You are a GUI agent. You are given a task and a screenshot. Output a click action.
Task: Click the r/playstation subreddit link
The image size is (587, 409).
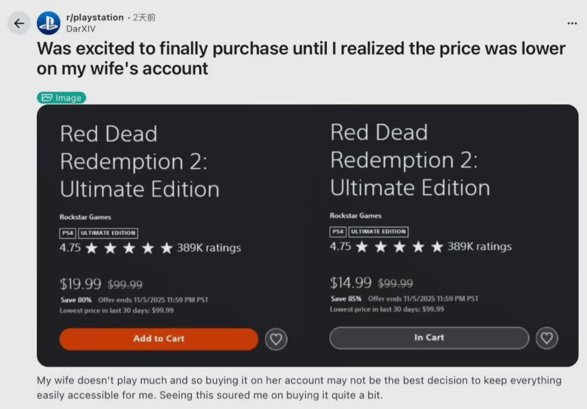tap(95, 18)
